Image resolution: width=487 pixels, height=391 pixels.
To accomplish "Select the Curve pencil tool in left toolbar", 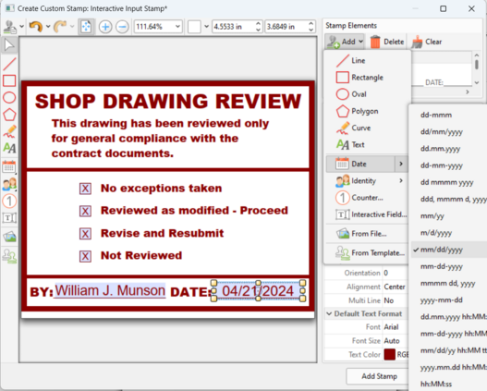I will pyautogui.click(x=9, y=131).
